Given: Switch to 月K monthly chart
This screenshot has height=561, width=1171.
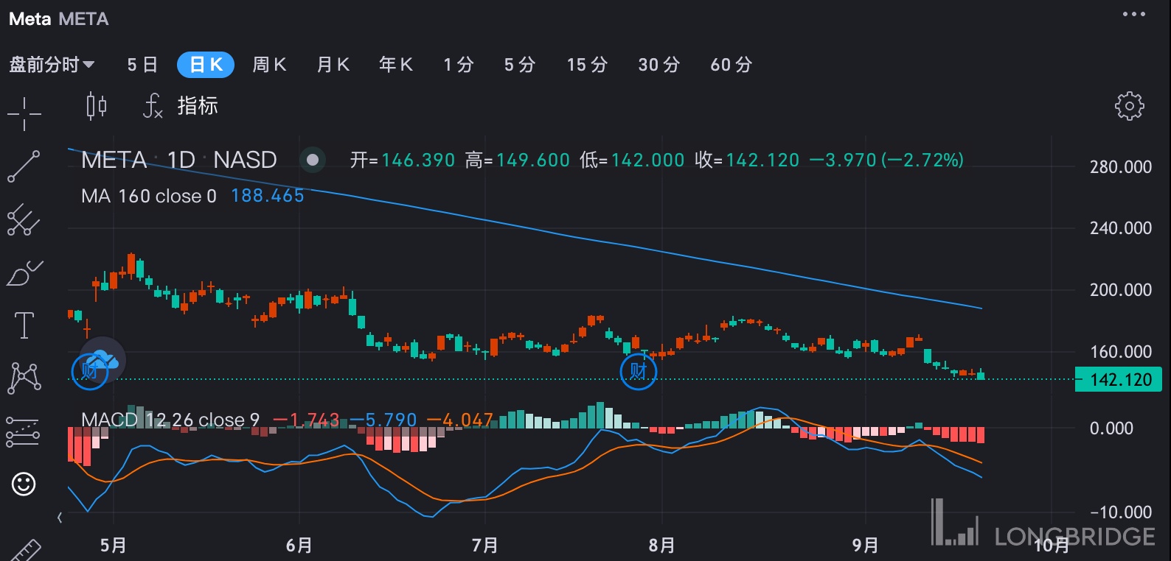Looking at the screenshot, I should point(333,65).
